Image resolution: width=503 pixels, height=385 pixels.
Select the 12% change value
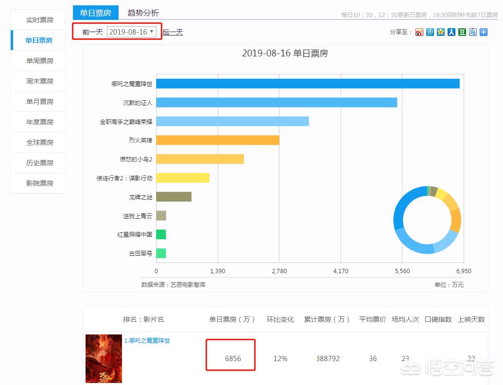pyautogui.click(x=280, y=359)
